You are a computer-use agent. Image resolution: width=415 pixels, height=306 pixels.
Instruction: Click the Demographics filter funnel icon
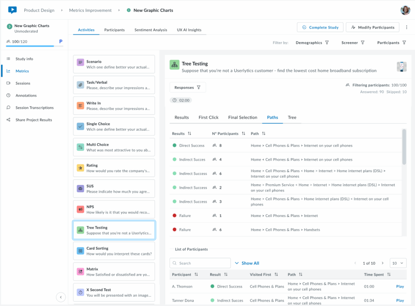pyautogui.click(x=327, y=42)
